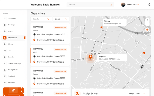154x96 pixels.
Task: Zoom in on the map
Action: click(147, 20)
